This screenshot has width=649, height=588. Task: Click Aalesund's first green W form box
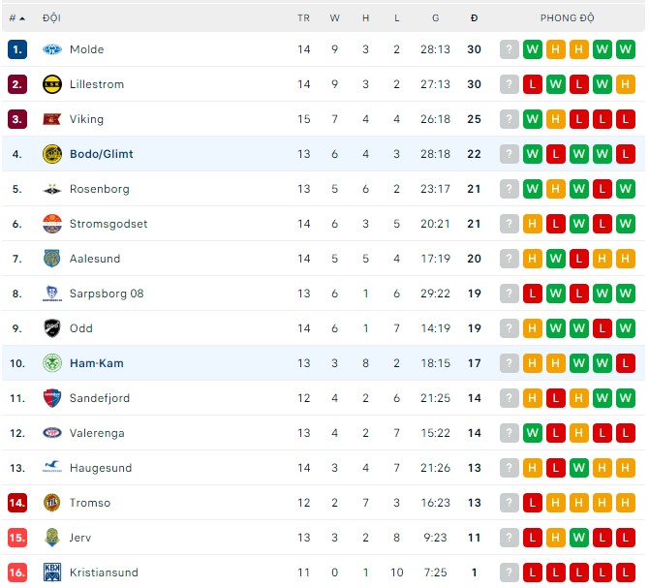(x=556, y=259)
